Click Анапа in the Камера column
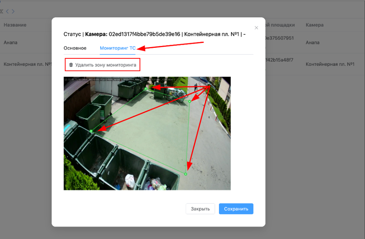Image resolution: width=365 pixels, height=239 pixels. [312, 42]
